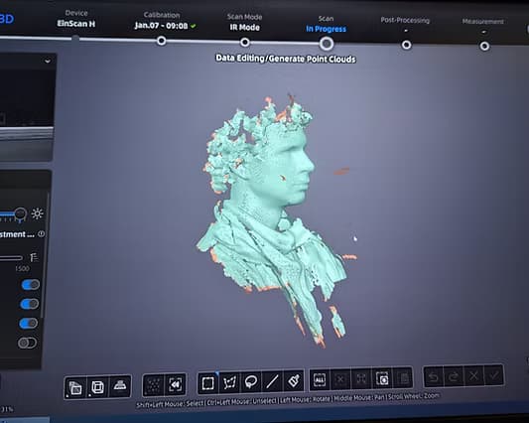The image size is (529, 423).
Task: Open the project files icon in bottom toolbar
Action: pyautogui.click(x=74, y=387)
